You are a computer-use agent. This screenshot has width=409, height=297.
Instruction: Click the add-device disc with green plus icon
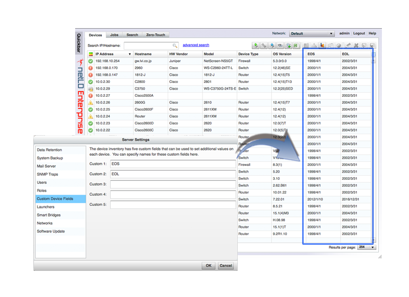(288, 46)
